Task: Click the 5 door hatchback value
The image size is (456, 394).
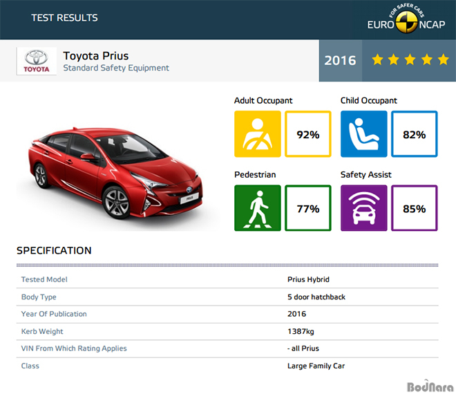Action: (316, 297)
